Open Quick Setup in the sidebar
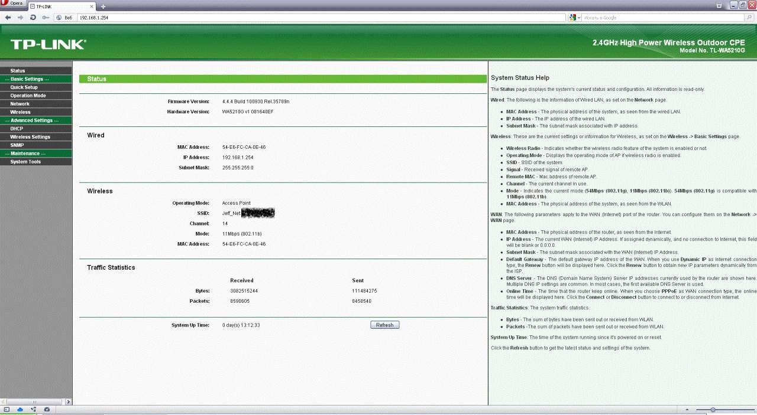The image size is (757, 415). click(x=24, y=87)
